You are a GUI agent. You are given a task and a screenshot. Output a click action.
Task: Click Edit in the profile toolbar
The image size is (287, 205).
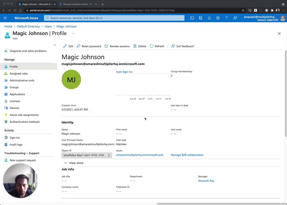(68, 46)
